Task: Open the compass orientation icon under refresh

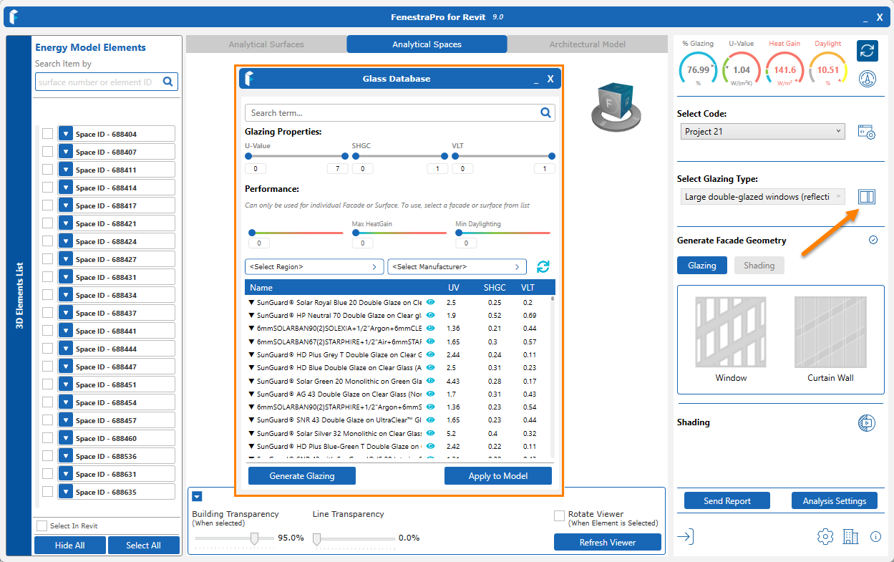Action: (868, 78)
